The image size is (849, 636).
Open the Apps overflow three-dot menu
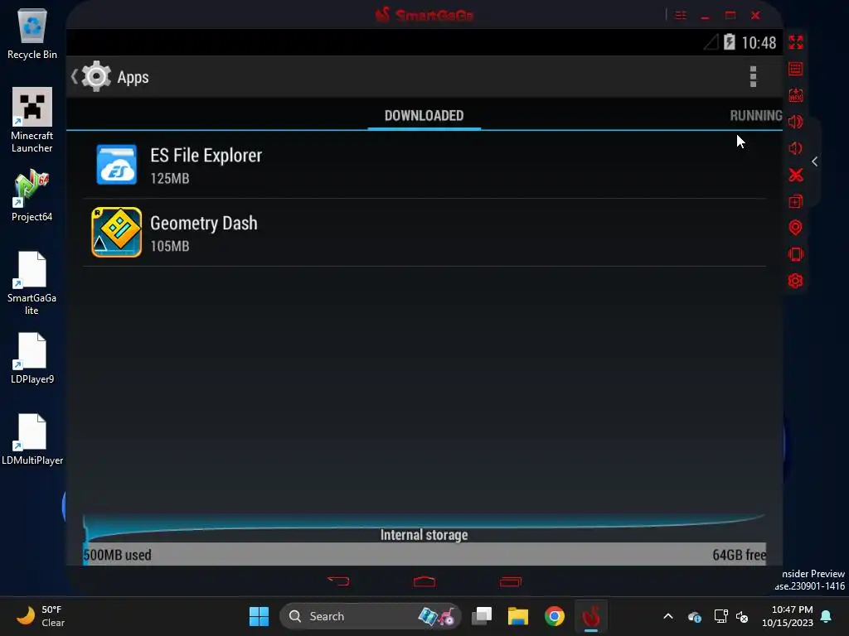pos(753,77)
